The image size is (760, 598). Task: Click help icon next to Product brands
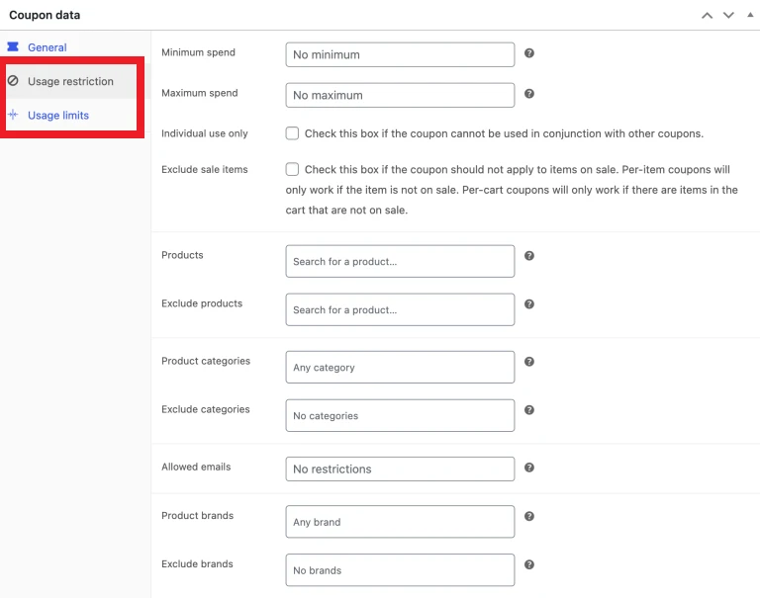click(529, 516)
